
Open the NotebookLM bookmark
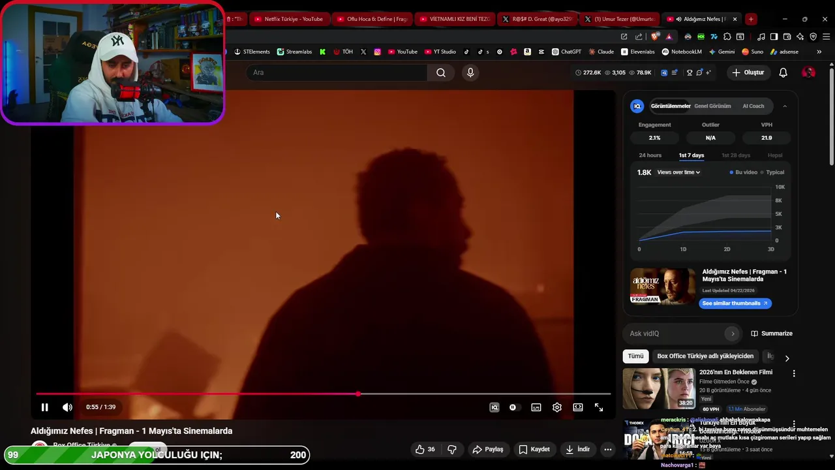coord(682,52)
